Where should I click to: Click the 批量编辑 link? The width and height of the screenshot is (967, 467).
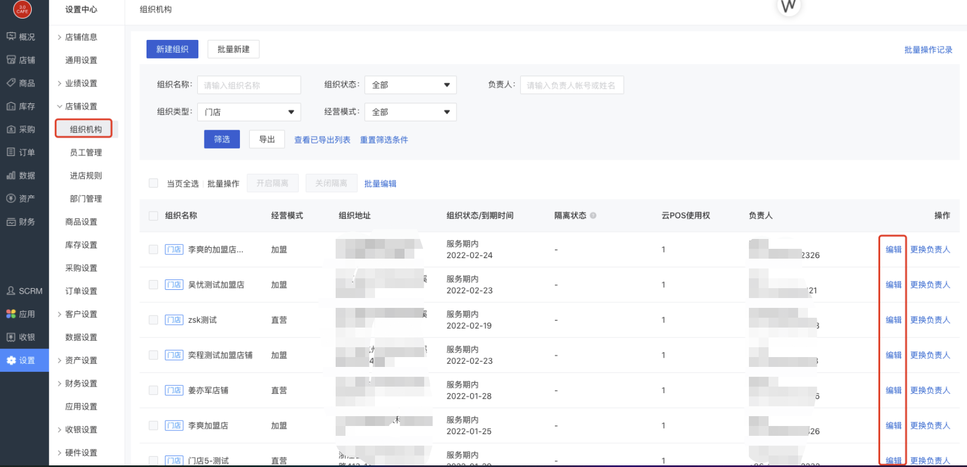[x=380, y=183]
